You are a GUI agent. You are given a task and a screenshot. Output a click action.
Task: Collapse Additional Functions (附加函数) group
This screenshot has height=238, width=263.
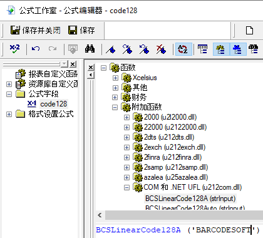115,107
